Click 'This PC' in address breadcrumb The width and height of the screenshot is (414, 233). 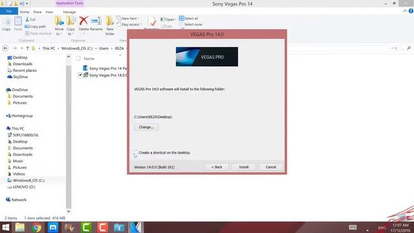49,49
